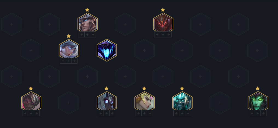Click the star above the green-eyed champion
The height and width of the screenshot is (128, 278).
coord(258,88)
